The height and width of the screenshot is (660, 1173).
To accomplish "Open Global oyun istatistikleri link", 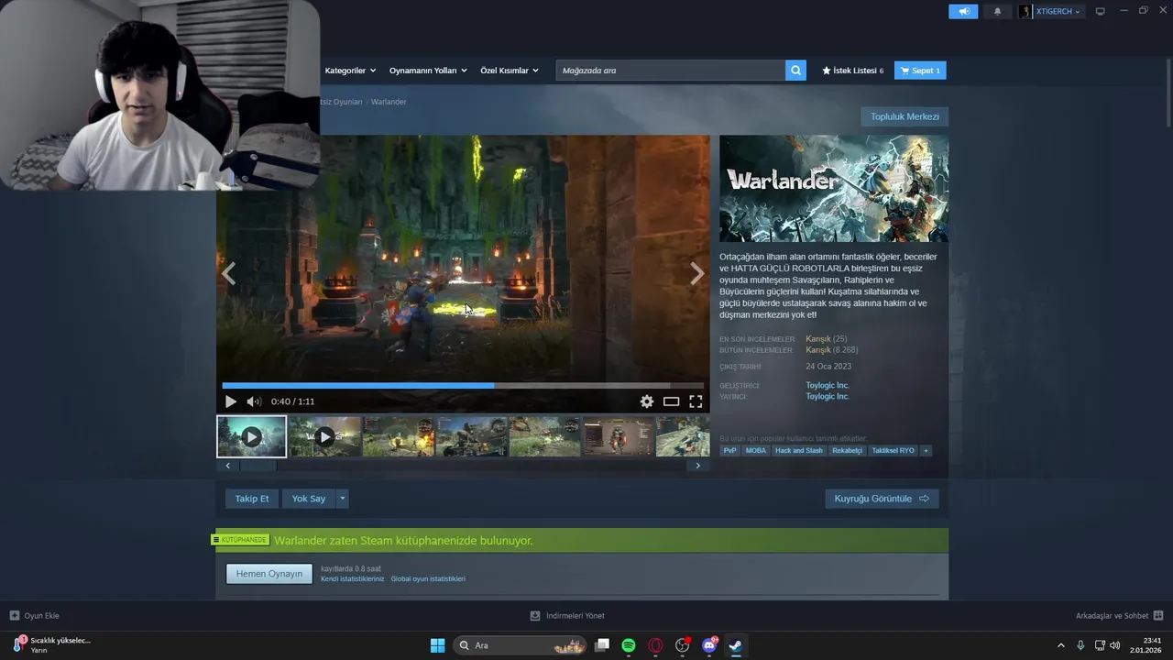I will 428,579.
